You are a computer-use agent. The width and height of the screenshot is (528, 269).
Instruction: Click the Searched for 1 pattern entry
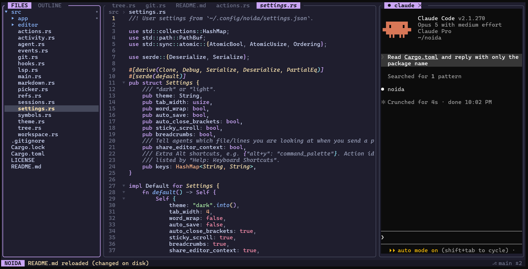(424, 76)
